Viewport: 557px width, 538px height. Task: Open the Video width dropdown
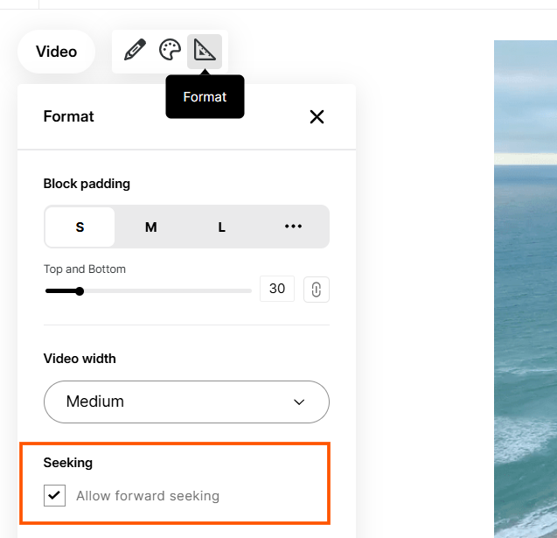(186, 402)
